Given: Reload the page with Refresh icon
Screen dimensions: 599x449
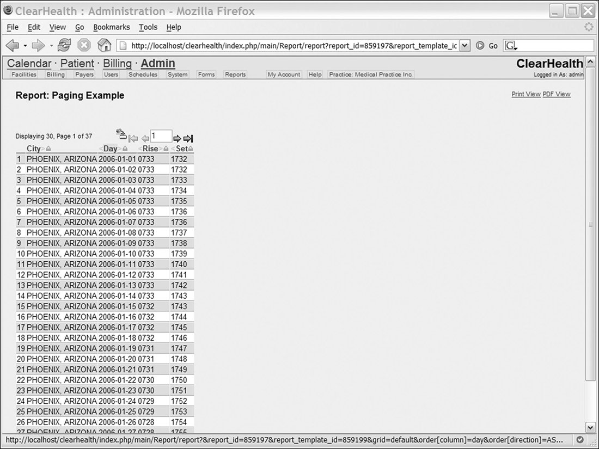Looking at the screenshot, I should click(64, 45).
